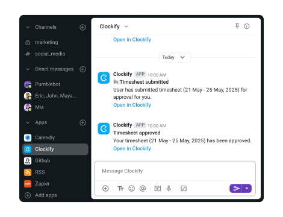Click Pumblebot avatar in direct messages
Image resolution: width=283 pixels, height=217 pixels.
28,84
